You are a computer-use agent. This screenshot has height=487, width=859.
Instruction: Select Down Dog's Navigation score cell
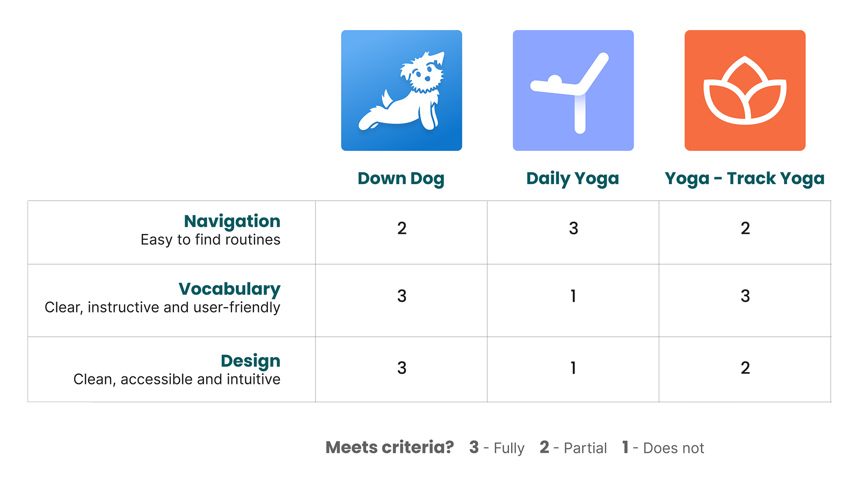pos(402,232)
